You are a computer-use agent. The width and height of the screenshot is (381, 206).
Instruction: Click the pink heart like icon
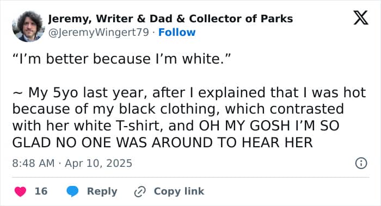click(x=21, y=191)
